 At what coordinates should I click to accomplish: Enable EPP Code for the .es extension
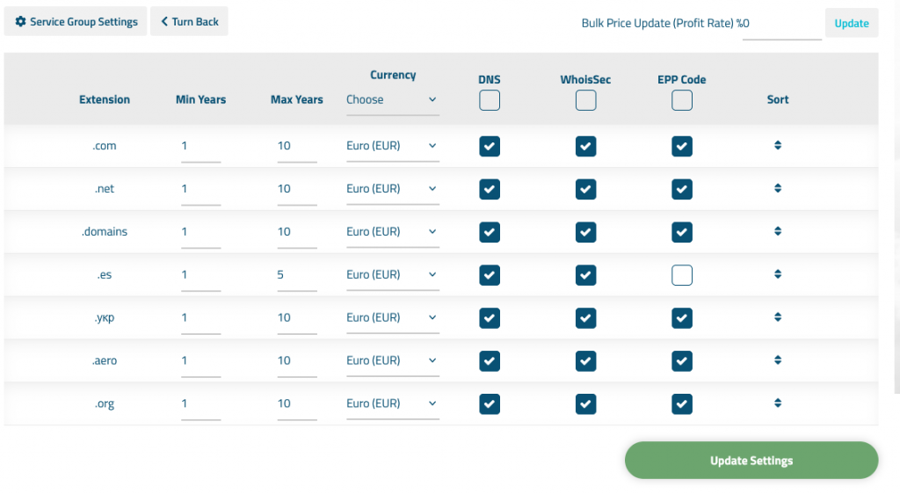tap(681, 275)
